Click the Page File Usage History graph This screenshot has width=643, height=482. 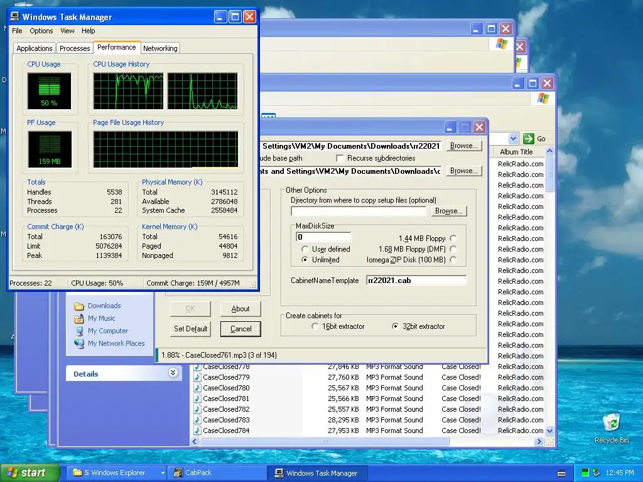(166, 149)
